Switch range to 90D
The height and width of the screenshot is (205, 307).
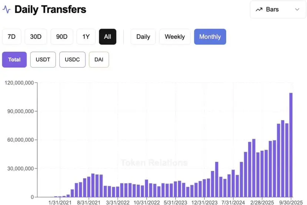[x=62, y=37]
